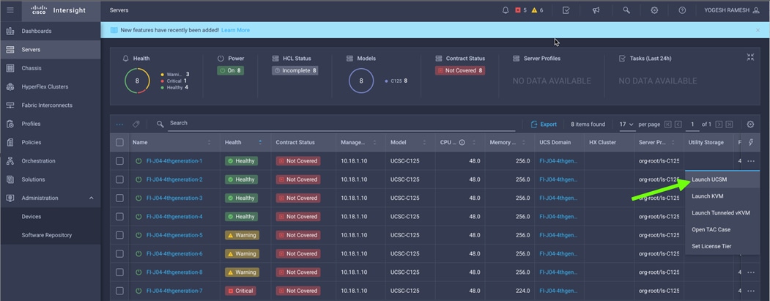Click the tag icon beside search
This screenshot has width=770, height=301.
tap(136, 125)
